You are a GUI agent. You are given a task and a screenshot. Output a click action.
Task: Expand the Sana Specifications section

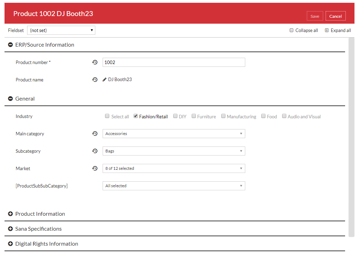click(x=10, y=229)
